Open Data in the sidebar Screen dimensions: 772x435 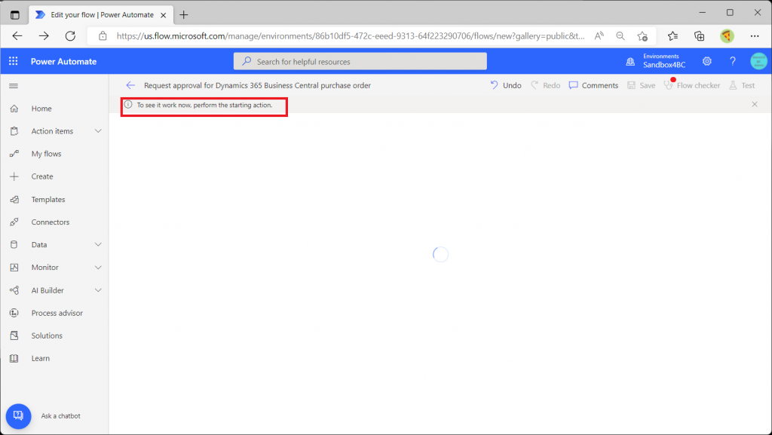[x=39, y=244]
